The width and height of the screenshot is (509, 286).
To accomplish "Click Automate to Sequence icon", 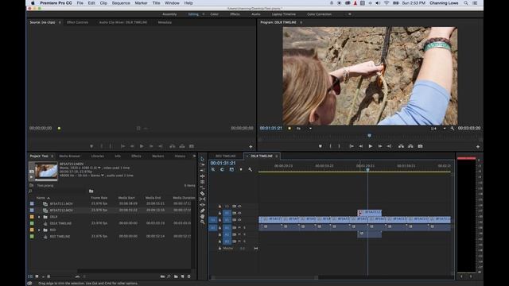I will [162, 276].
